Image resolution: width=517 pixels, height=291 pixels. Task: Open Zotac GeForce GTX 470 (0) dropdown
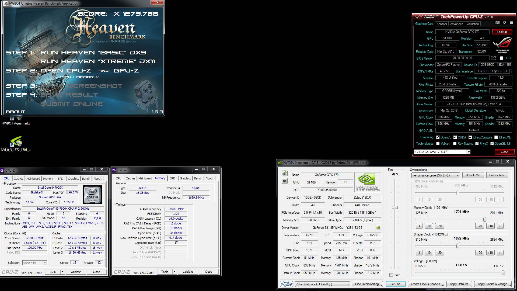pyautogui.click(x=323, y=284)
